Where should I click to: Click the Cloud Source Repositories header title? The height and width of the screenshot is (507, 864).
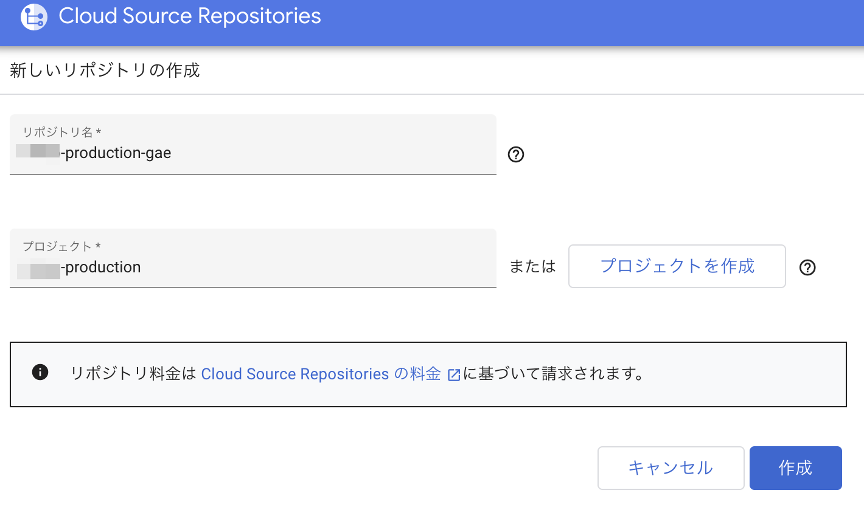(x=190, y=16)
